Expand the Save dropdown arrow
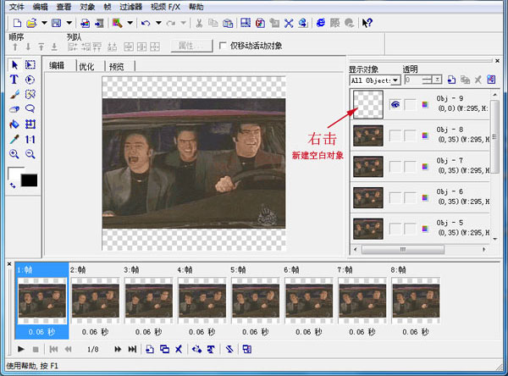 click(x=69, y=23)
